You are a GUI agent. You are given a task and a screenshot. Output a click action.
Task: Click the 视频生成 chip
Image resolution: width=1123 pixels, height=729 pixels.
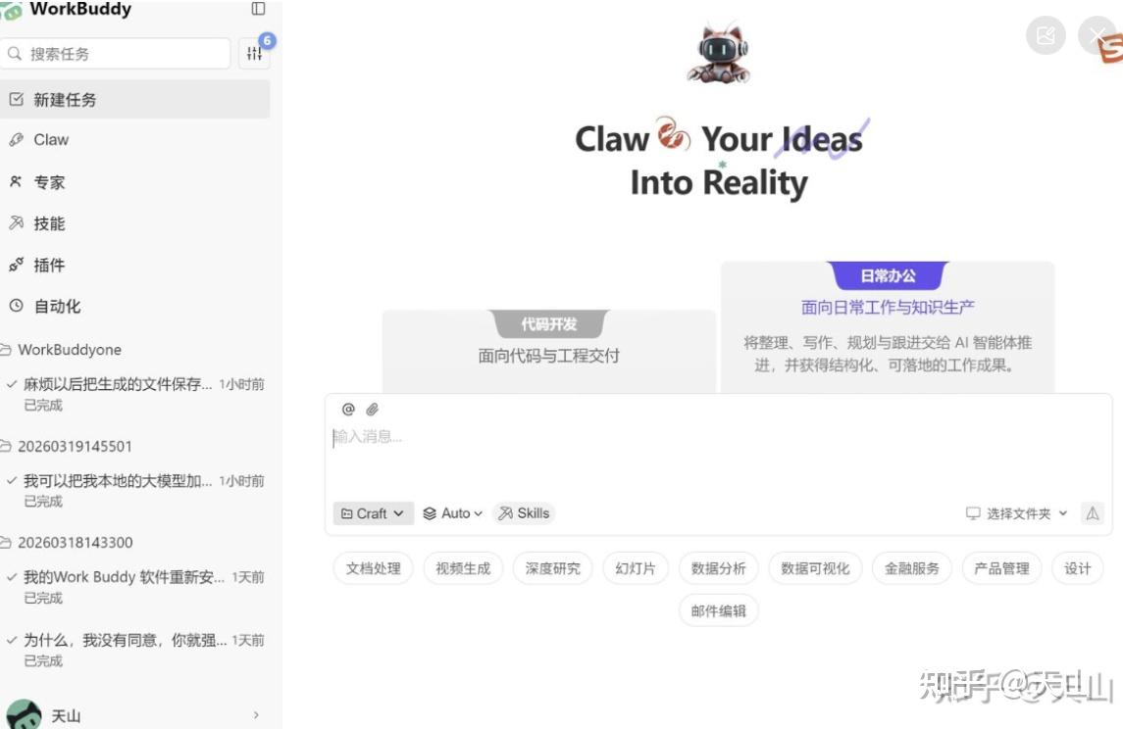click(x=463, y=568)
